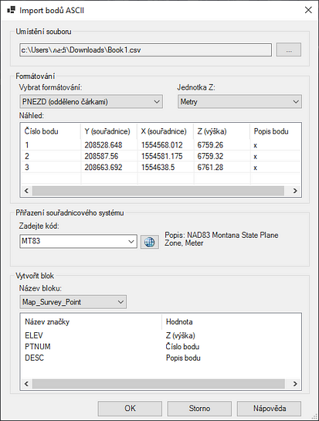This screenshot has width=319, height=421.
Task: Select preview cell 1554568.012
Action: (162, 145)
